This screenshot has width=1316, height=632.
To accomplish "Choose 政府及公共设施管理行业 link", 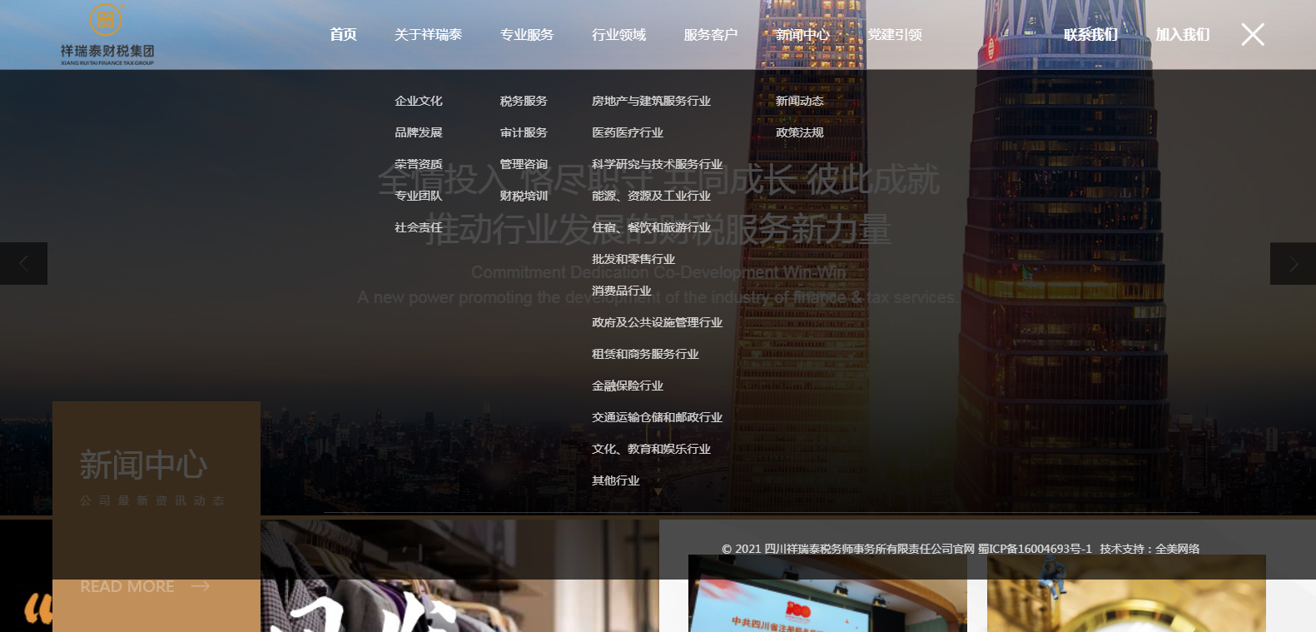I will (657, 322).
